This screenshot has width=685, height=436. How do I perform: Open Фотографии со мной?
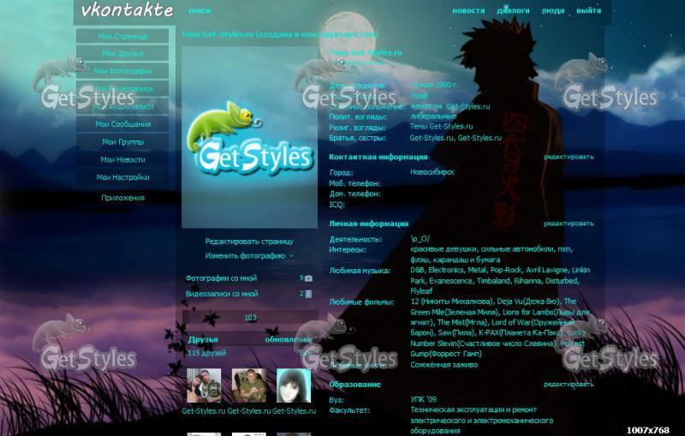coord(221,278)
